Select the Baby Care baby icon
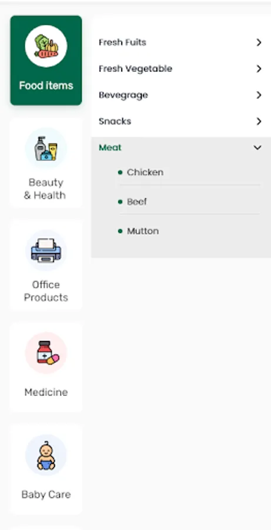 click(46, 455)
